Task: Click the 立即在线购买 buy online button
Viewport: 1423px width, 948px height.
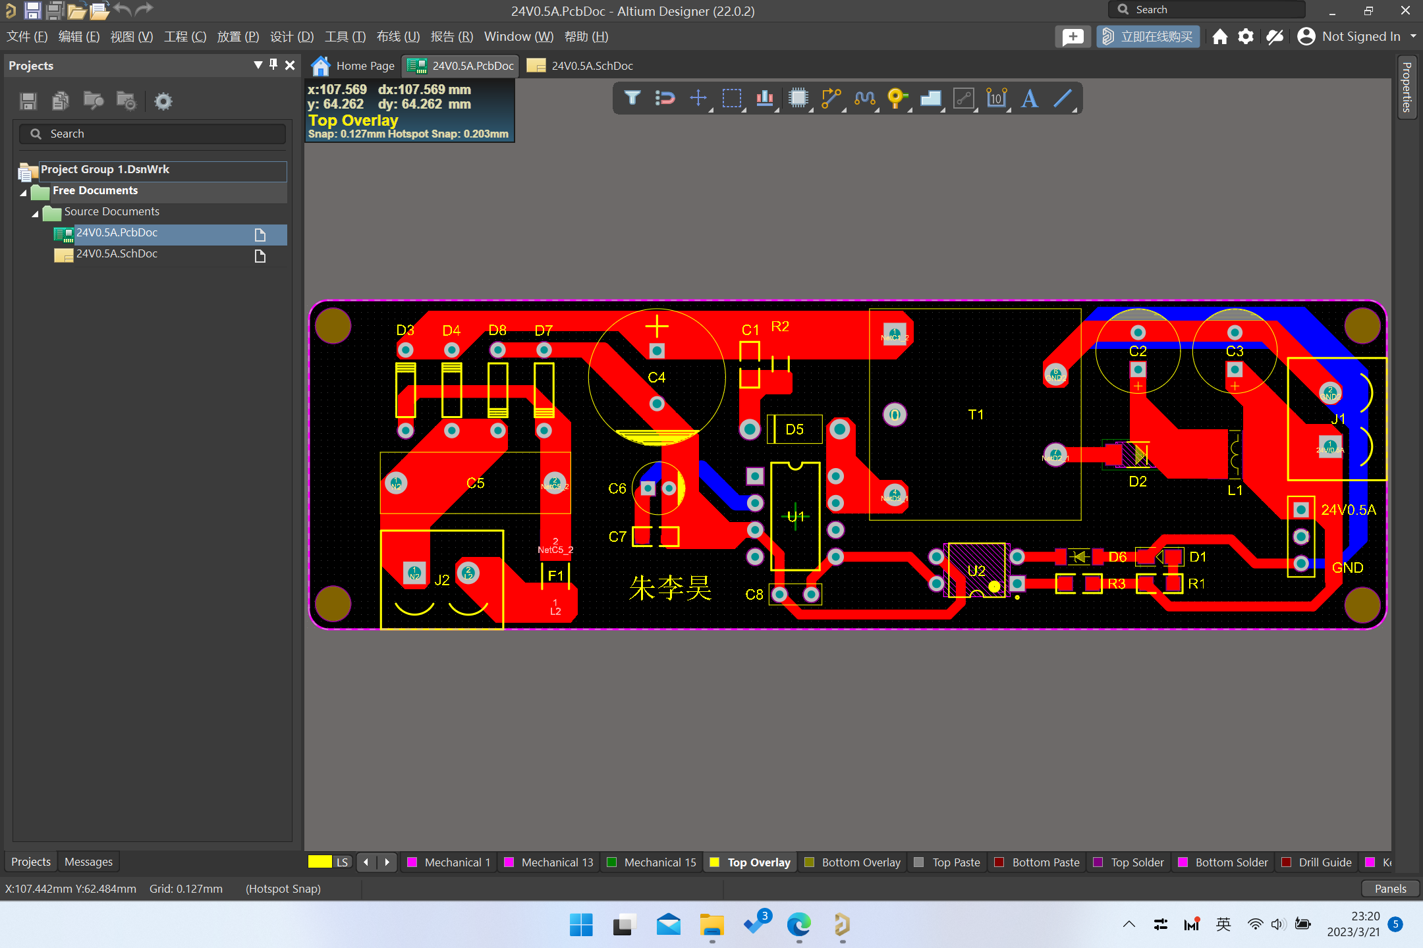Action: pyautogui.click(x=1148, y=36)
